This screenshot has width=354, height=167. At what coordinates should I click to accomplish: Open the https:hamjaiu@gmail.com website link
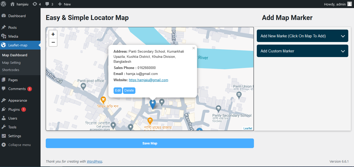point(148,80)
